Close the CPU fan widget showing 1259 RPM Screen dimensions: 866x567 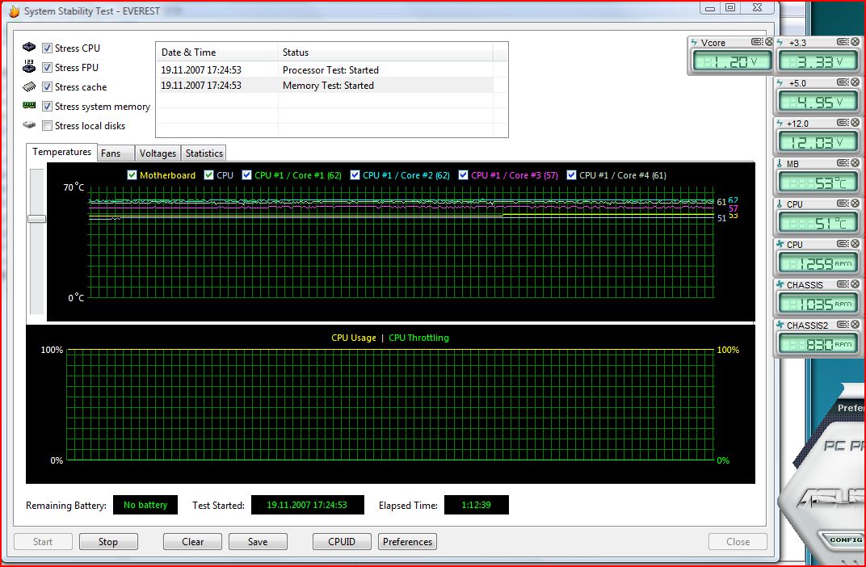pyautogui.click(x=855, y=243)
